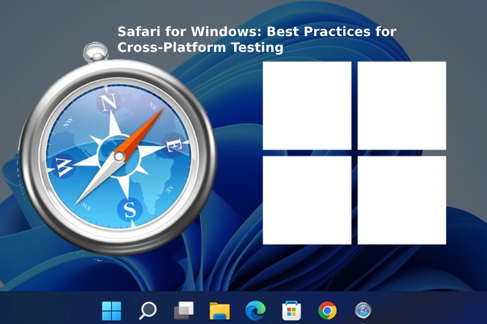Open the Windows Start menu

(x=111, y=311)
